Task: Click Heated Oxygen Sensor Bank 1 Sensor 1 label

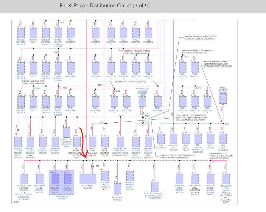Action: [18, 153]
